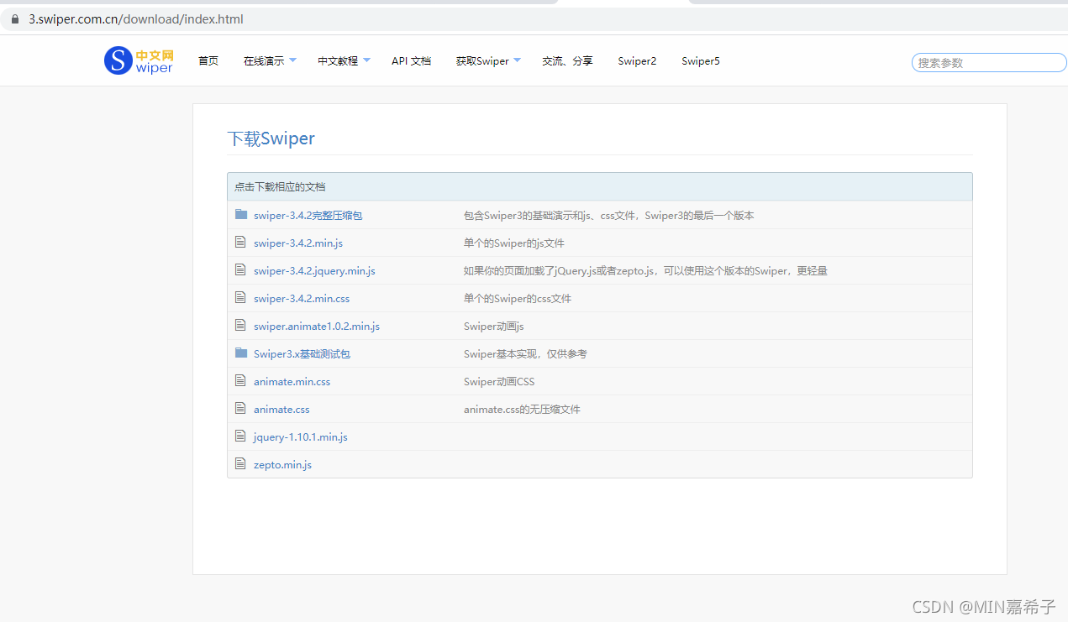Click description Swiper动画js
1068x622 pixels.
pyautogui.click(x=493, y=327)
